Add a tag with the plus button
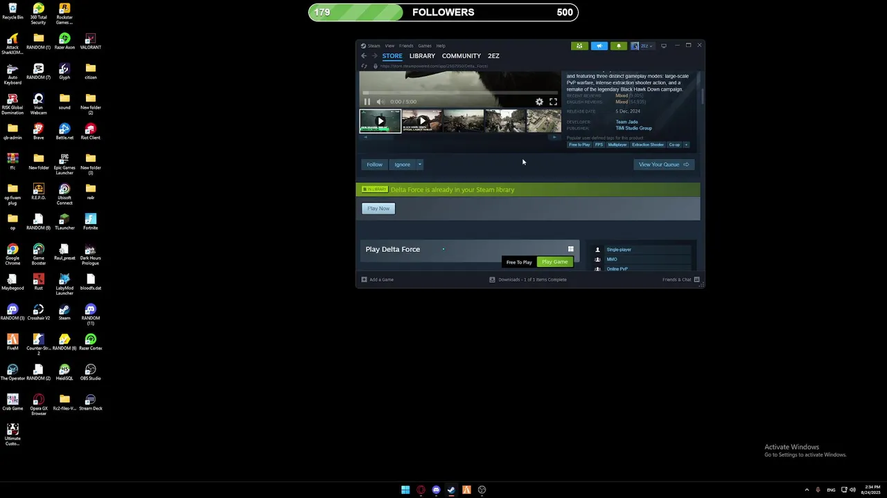Screen dimensions: 887x498 coord(686,145)
